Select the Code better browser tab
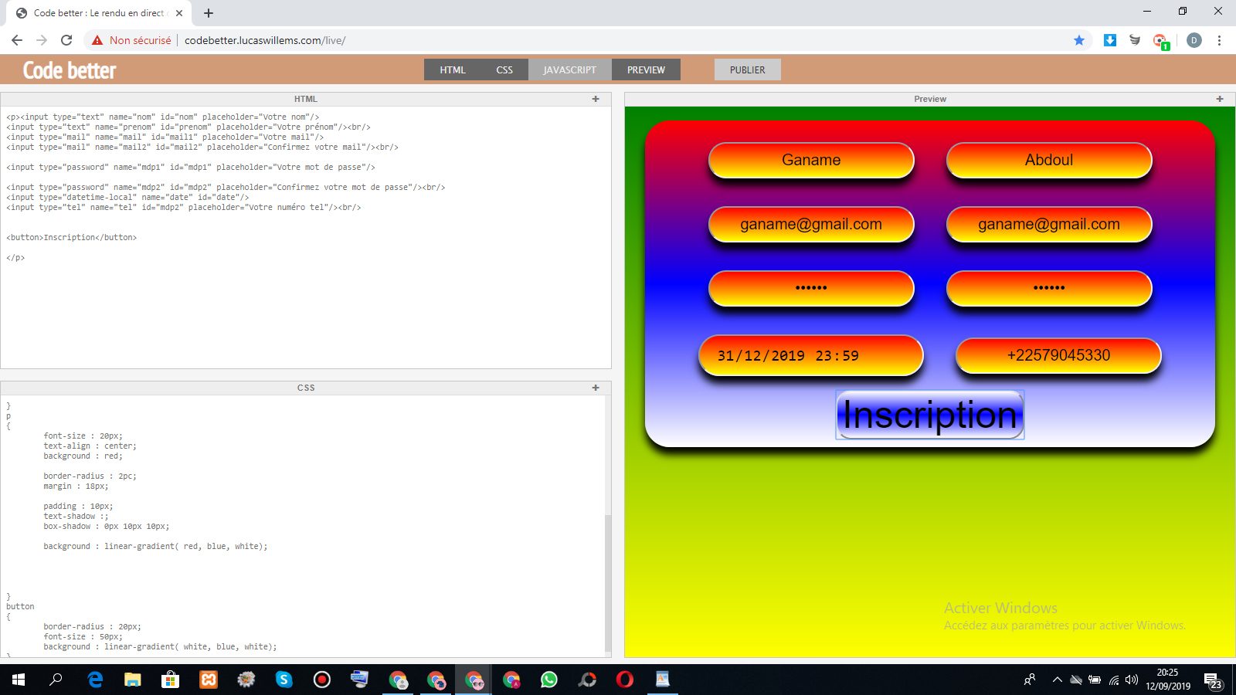Image resolution: width=1236 pixels, height=695 pixels. [x=99, y=13]
